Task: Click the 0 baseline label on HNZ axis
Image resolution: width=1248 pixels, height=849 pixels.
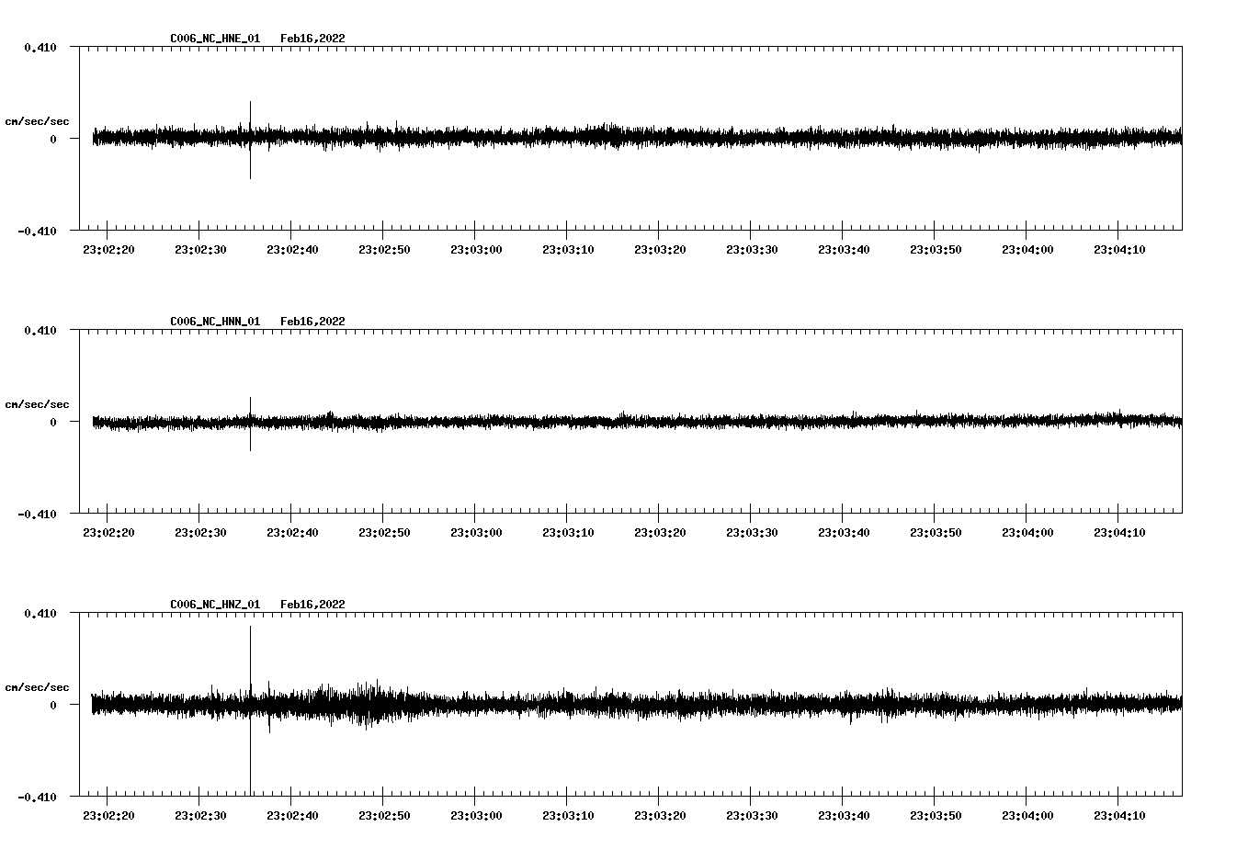Action: pyautogui.click(x=53, y=705)
